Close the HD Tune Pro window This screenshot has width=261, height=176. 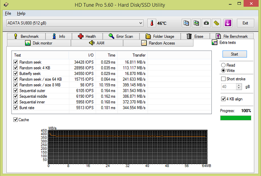click(x=251, y=3)
